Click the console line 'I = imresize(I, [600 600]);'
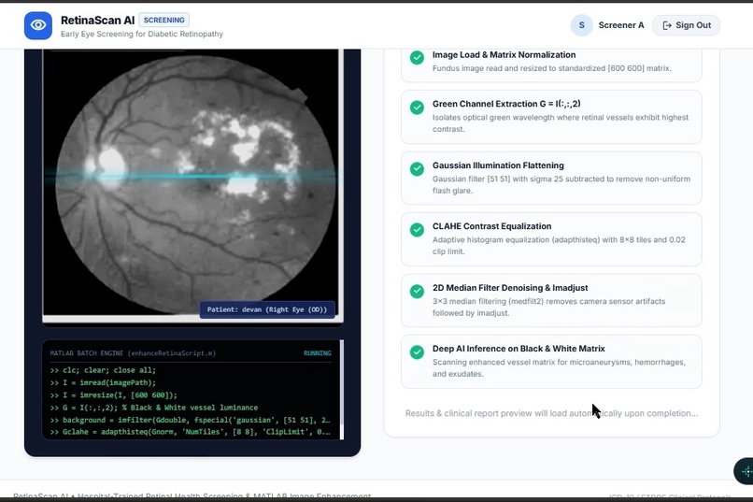 pyautogui.click(x=114, y=395)
